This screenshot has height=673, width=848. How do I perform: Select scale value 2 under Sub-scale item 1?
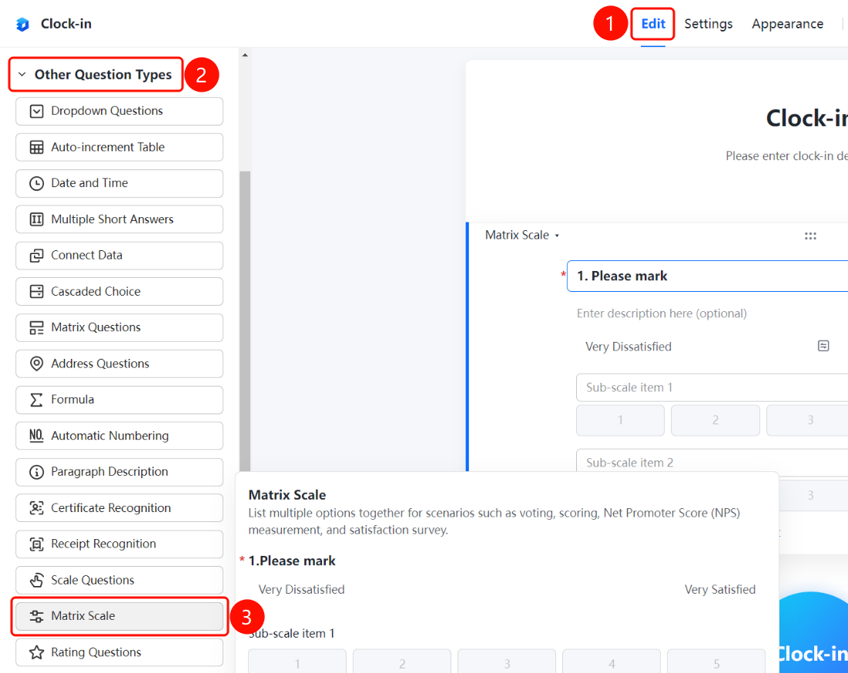point(715,420)
